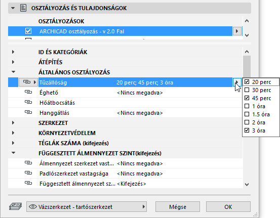Check the 1 óra option
This screenshot has height=218, width=280.
pos(247,106)
